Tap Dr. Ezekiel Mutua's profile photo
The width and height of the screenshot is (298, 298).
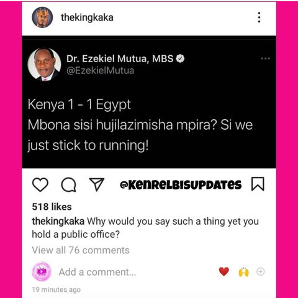[44, 65]
